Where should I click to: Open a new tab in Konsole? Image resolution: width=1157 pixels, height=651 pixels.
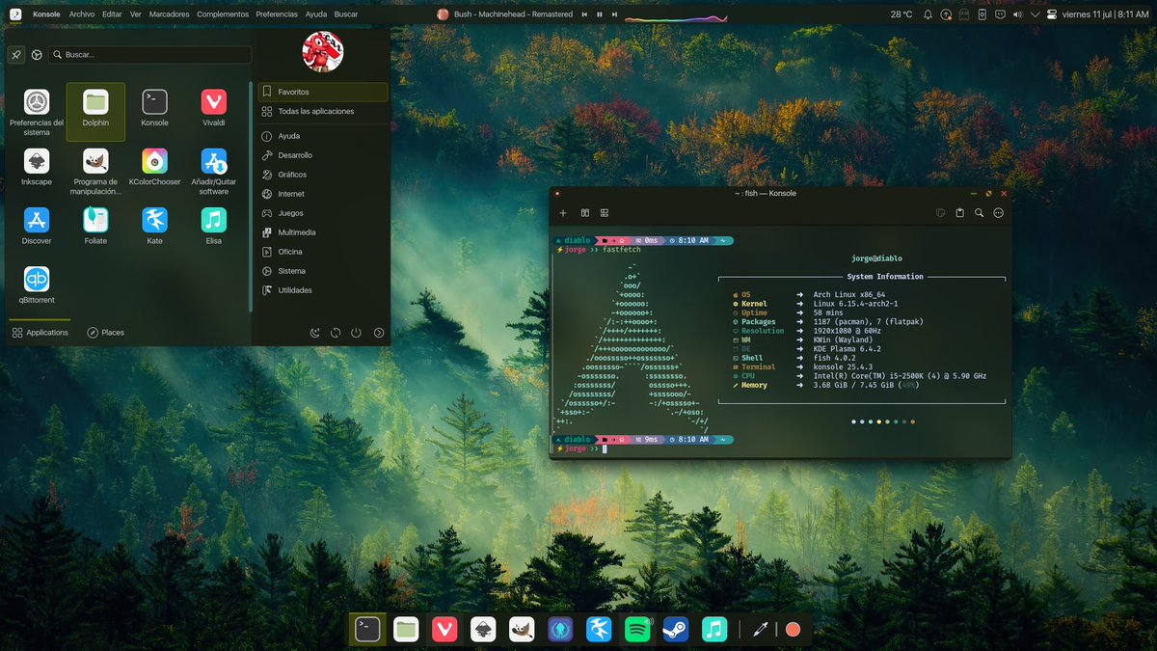tap(563, 212)
